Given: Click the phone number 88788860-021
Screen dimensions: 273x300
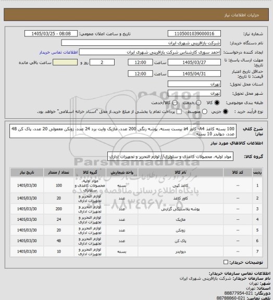Looking at the screenshot, I should [x=231, y=298].
